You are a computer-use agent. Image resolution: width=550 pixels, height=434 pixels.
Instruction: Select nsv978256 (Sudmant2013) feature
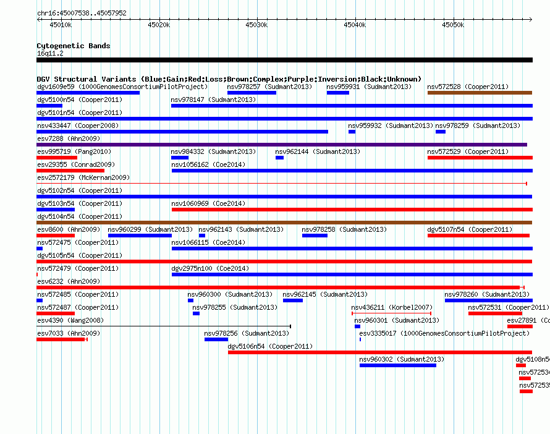point(216,339)
